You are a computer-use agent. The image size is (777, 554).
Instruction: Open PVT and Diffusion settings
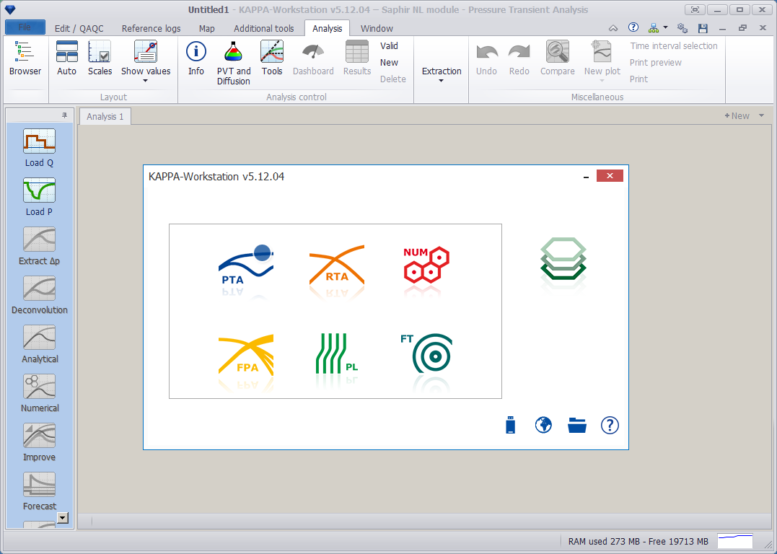(x=234, y=63)
